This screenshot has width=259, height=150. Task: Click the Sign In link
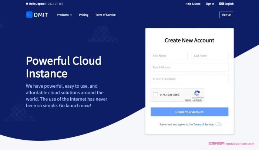tap(210, 4)
